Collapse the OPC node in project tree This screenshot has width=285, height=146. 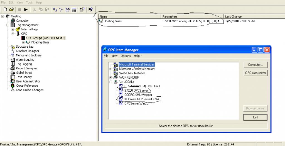(x=13, y=33)
